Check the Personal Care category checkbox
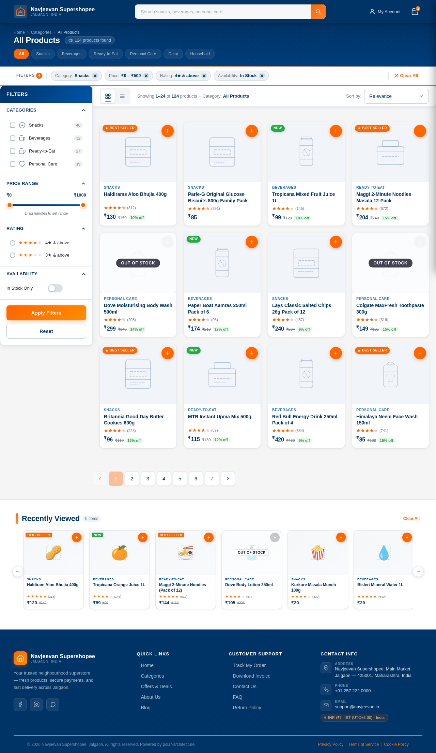This screenshot has height=753, width=436. tap(13, 164)
